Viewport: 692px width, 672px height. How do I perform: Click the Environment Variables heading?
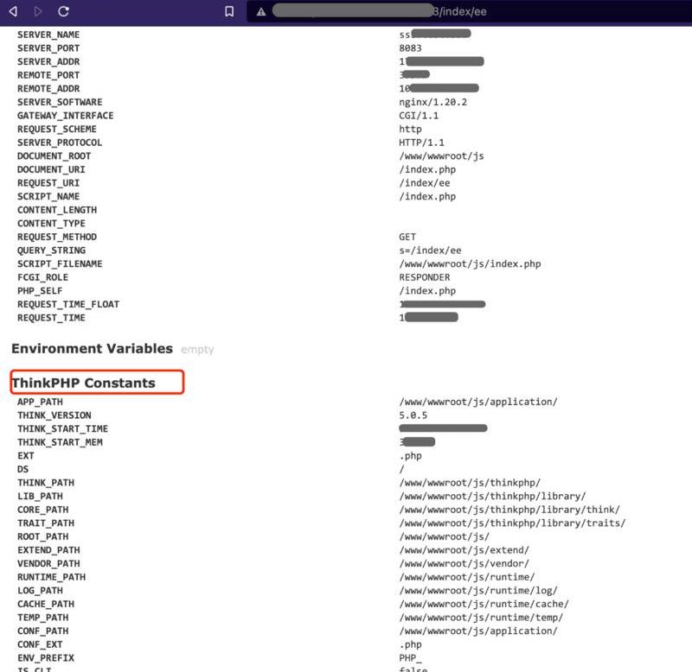click(92, 348)
